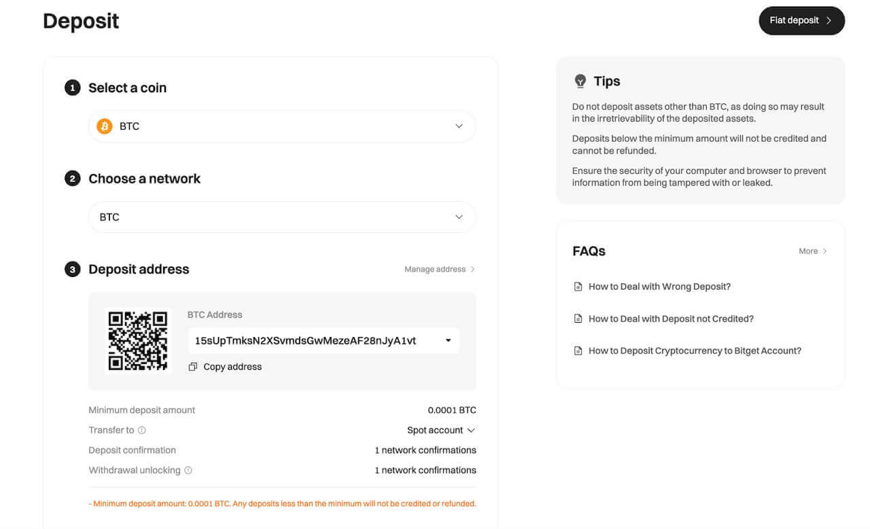The image size is (870, 529).
Task: Open the BTC address selector arrow
Action: click(x=448, y=341)
